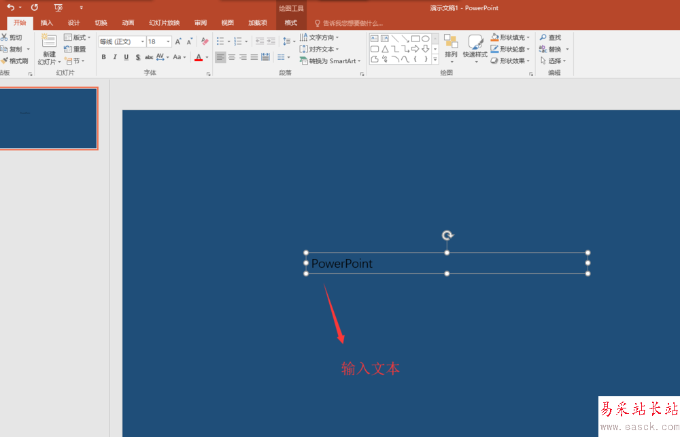Insert a text box shape from gallery

pos(375,39)
